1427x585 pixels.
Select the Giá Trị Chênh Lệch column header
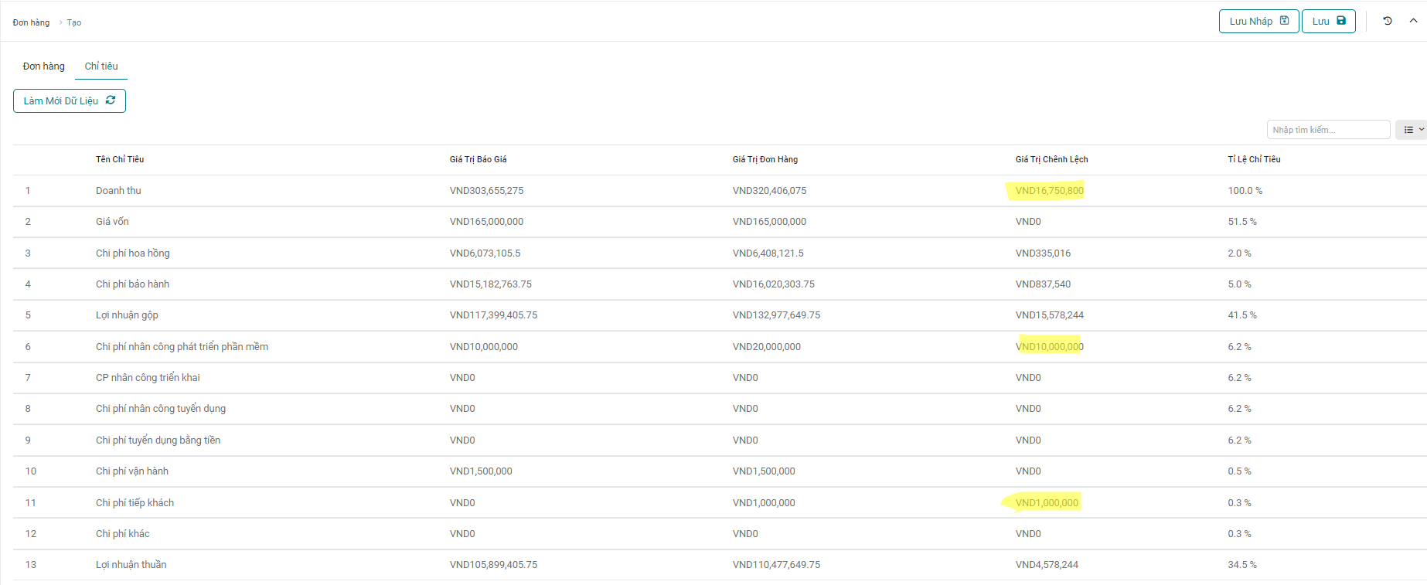coord(1051,159)
